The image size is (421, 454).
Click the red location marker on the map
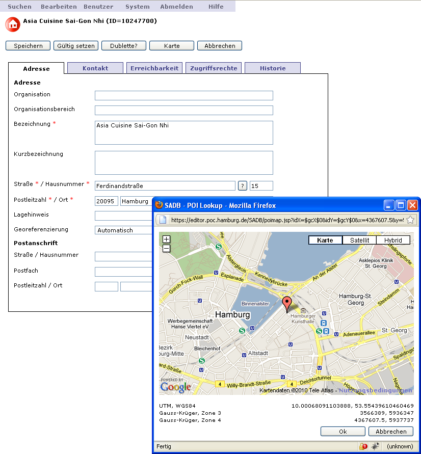click(287, 304)
